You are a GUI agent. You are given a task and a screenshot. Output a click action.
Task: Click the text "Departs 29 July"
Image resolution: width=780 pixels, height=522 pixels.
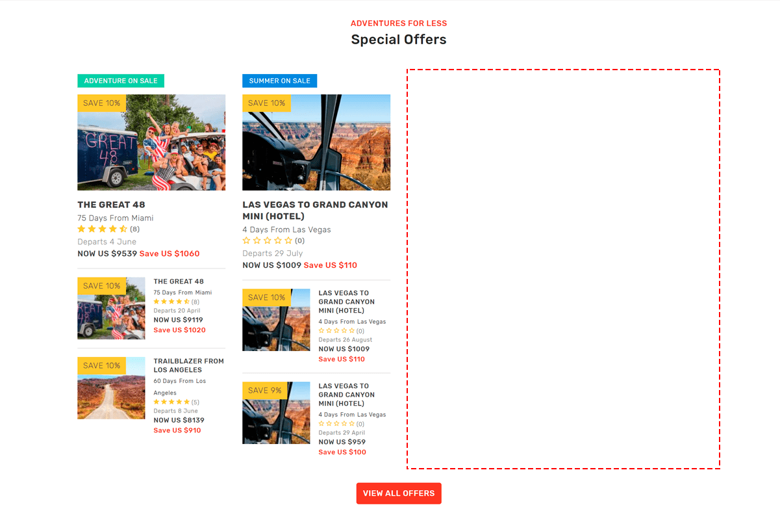[273, 254]
